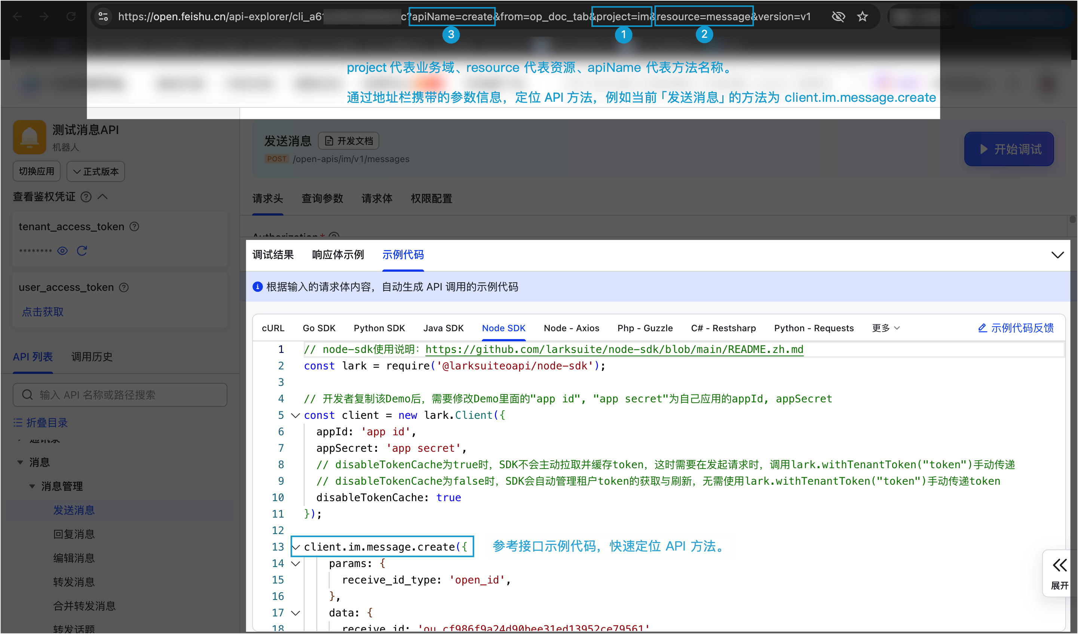Click the site settings icon beside URL

coord(103,17)
